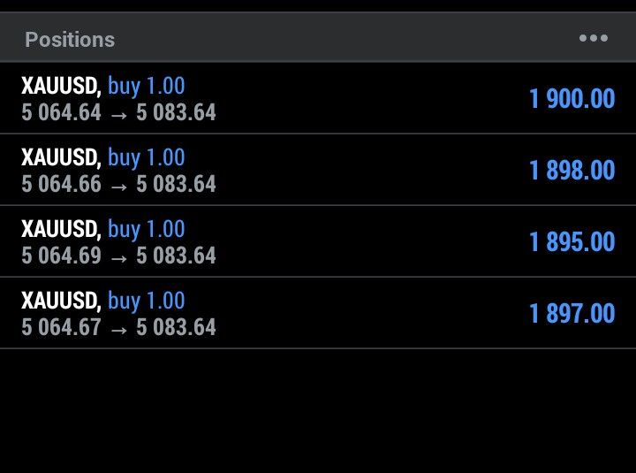Click open price 5 064.67
Image resolution: width=636 pixels, height=473 pixels.
click(x=61, y=327)
